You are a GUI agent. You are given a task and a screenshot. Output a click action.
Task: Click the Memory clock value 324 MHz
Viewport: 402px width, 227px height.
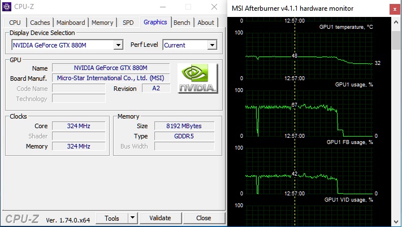pos(79,146)
